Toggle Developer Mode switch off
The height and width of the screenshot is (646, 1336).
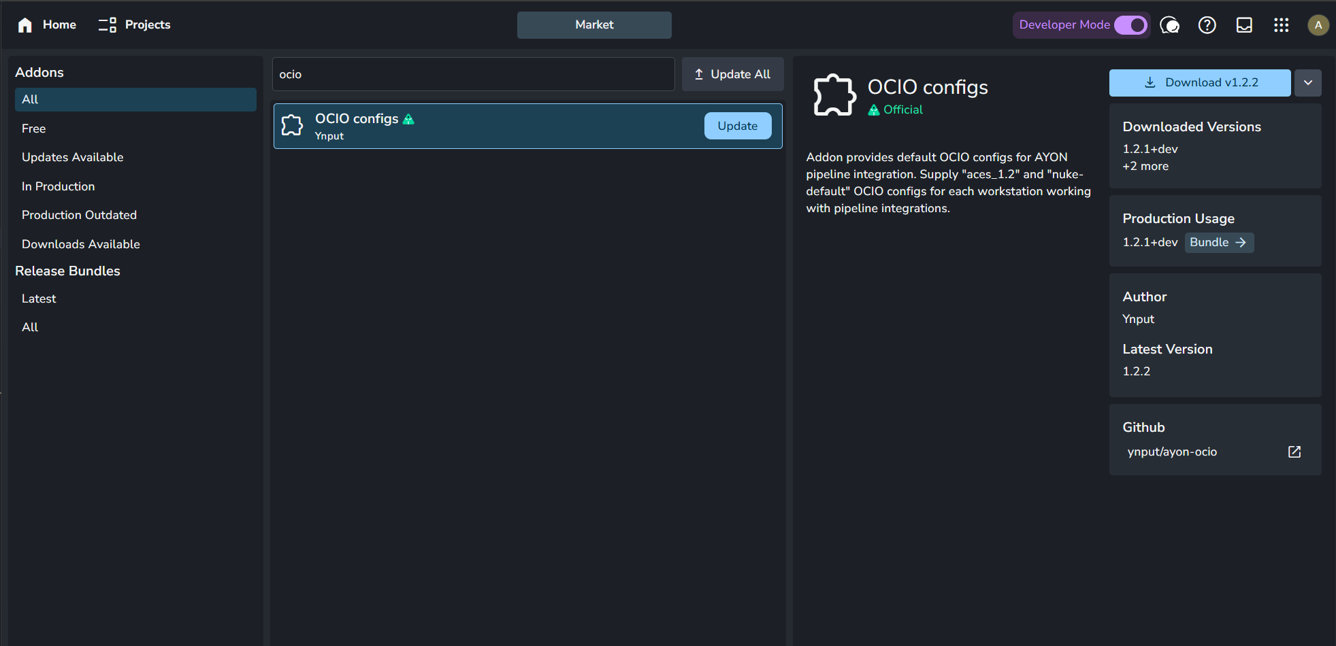(x=1130, y=25)
